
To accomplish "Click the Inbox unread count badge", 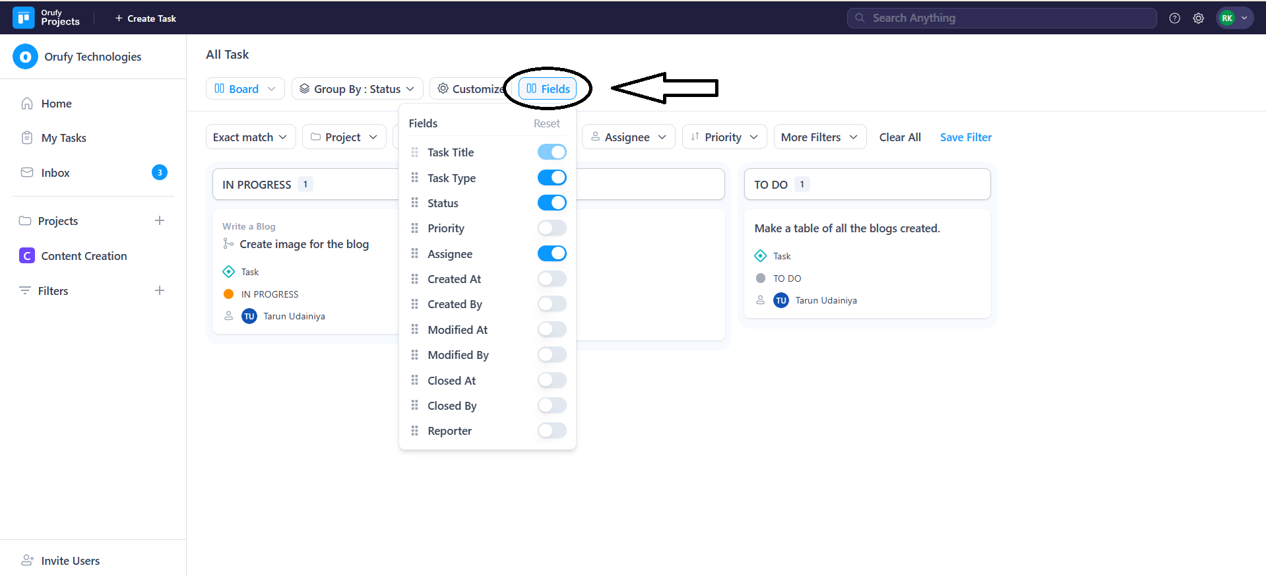I will [x=160, y=172].
